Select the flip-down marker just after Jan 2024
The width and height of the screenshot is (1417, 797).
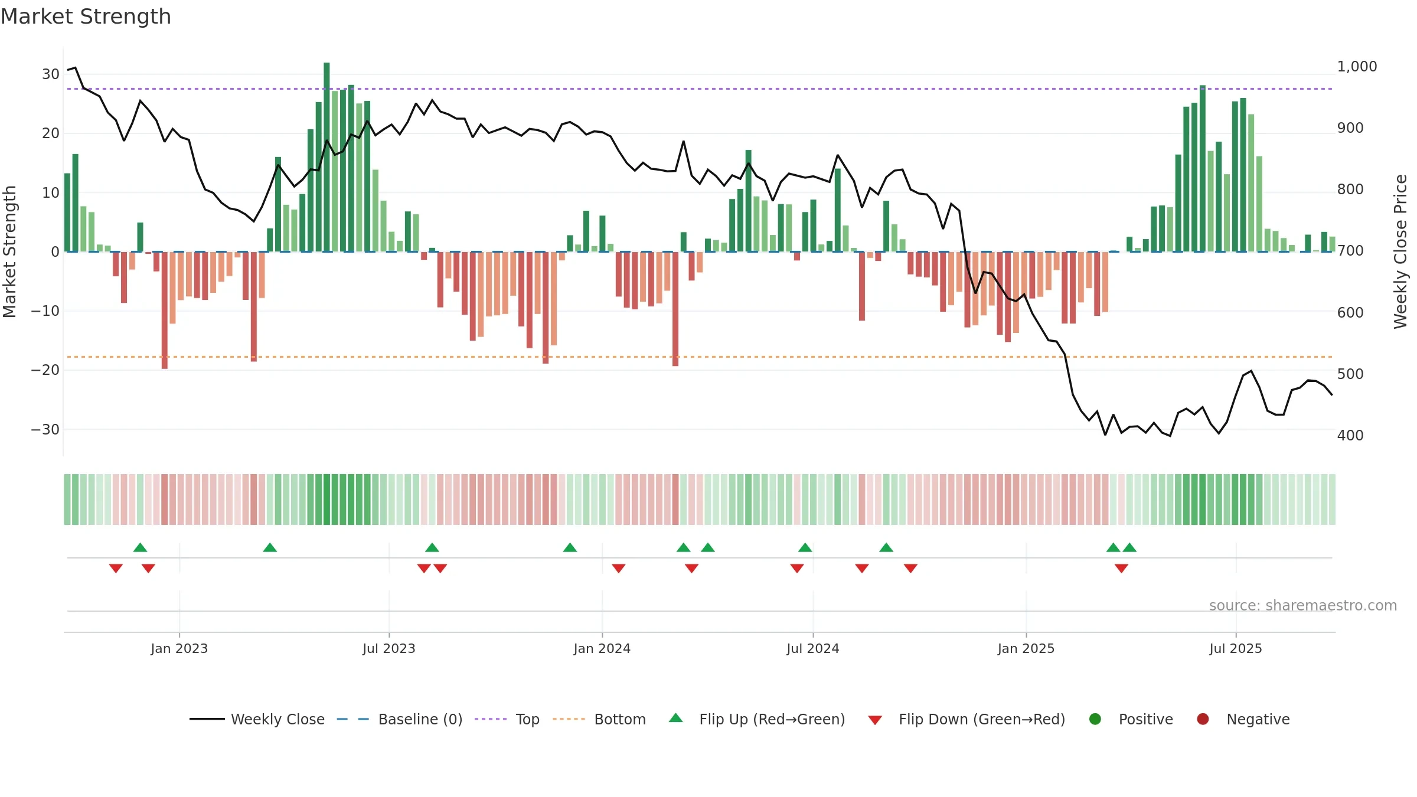pos(619,568)
